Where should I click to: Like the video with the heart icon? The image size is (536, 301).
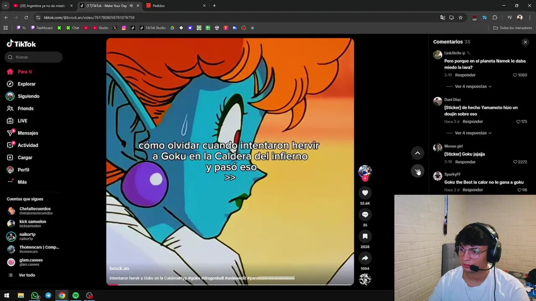point(365,193)
